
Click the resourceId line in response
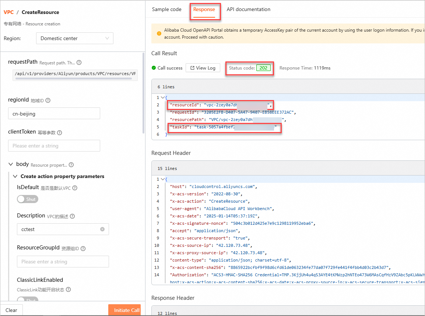[221, 105]
